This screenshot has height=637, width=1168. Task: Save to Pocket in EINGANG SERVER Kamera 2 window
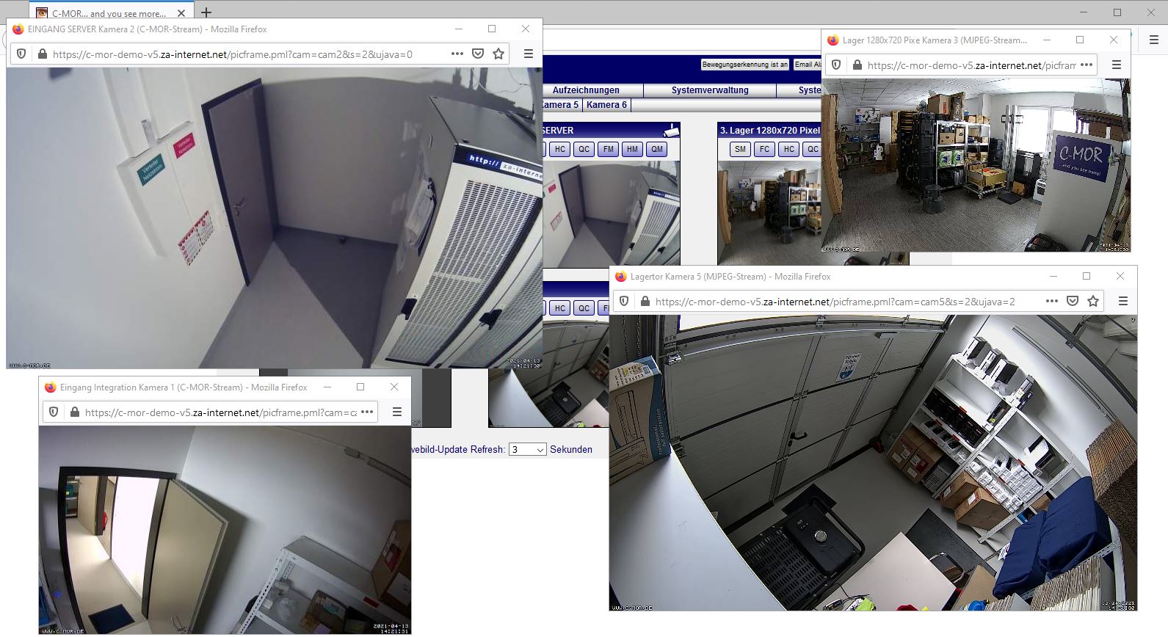click(x=478, y=54)
